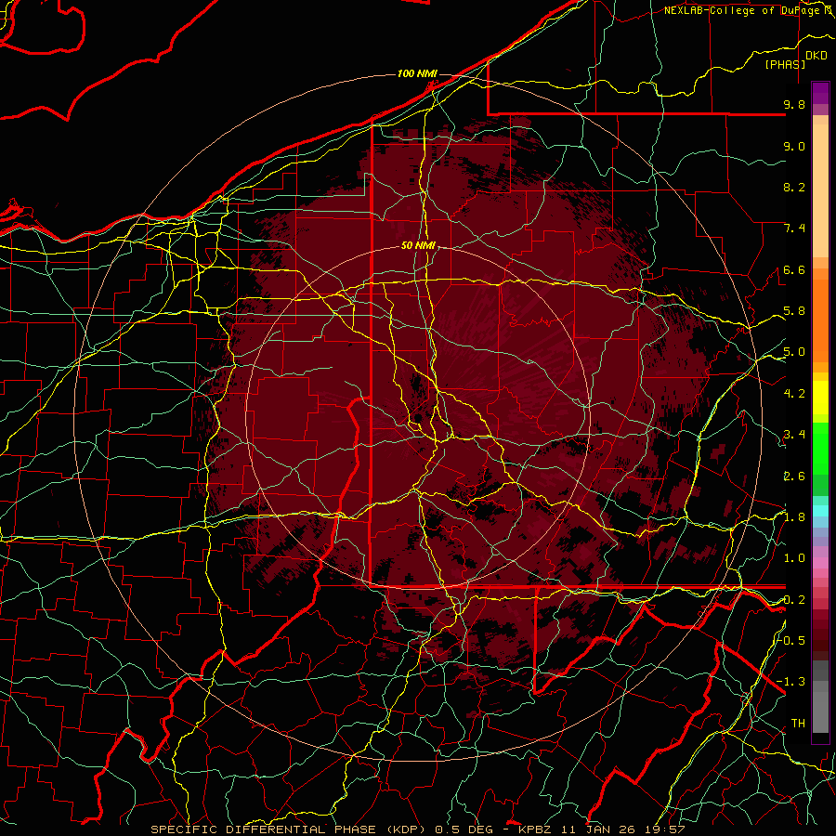Click the Specific Differential Phase caption text
The height and width of the screenshot is (836, 836).
(x=417, y=829)
